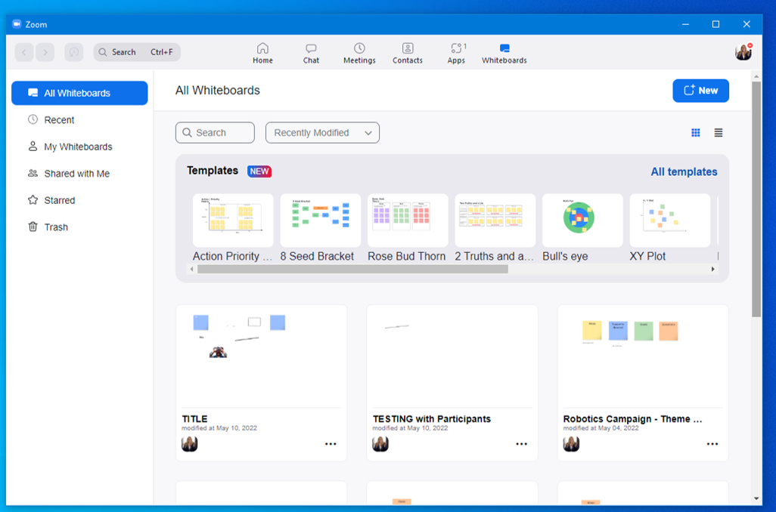
Task: Open the Home tab
Action: [262, 54]
